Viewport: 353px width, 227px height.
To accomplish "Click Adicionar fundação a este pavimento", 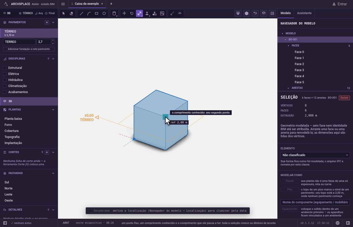I will (29, 49).
